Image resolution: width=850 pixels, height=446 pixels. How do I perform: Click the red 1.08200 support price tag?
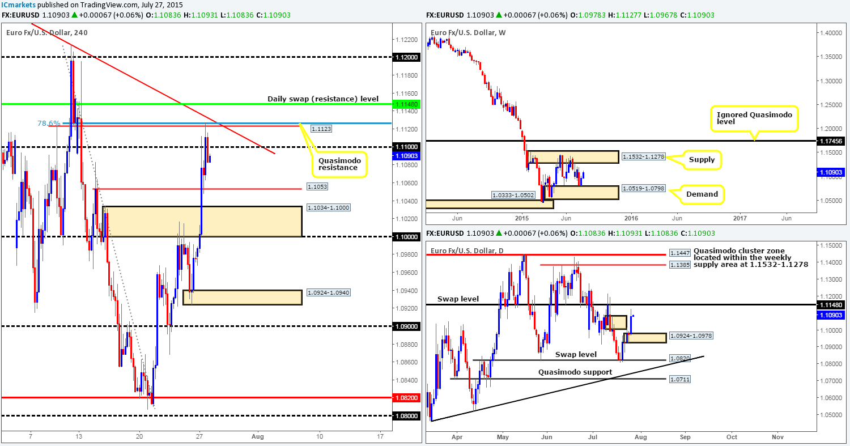407,398
